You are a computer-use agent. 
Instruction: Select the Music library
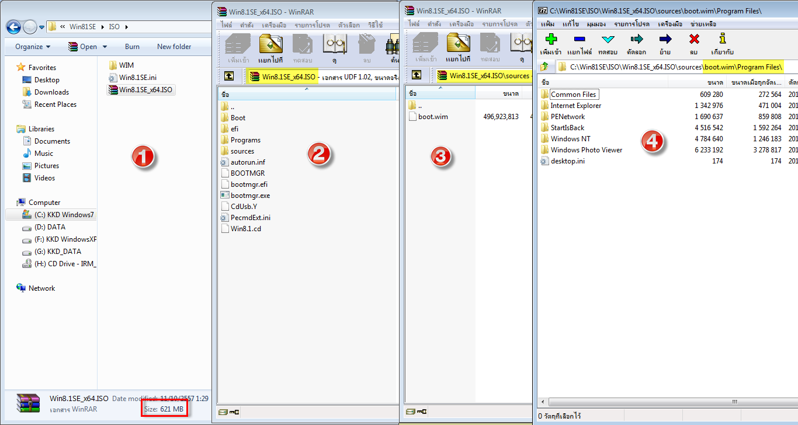pos(44,153)
